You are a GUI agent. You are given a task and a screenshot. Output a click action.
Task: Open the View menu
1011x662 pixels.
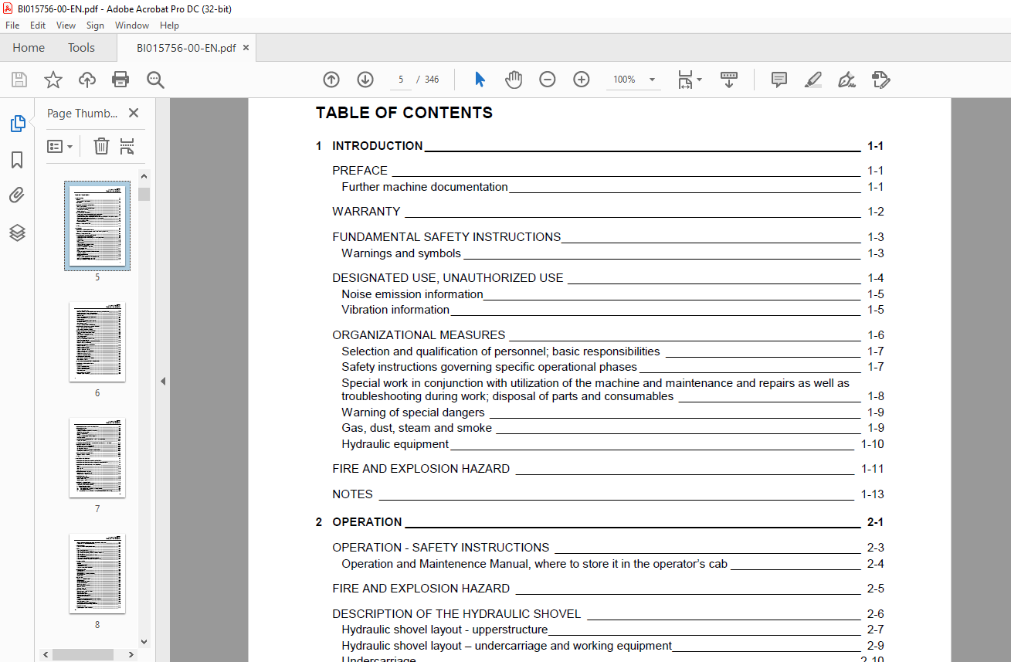pyautogui.click(x=66, y=25)
